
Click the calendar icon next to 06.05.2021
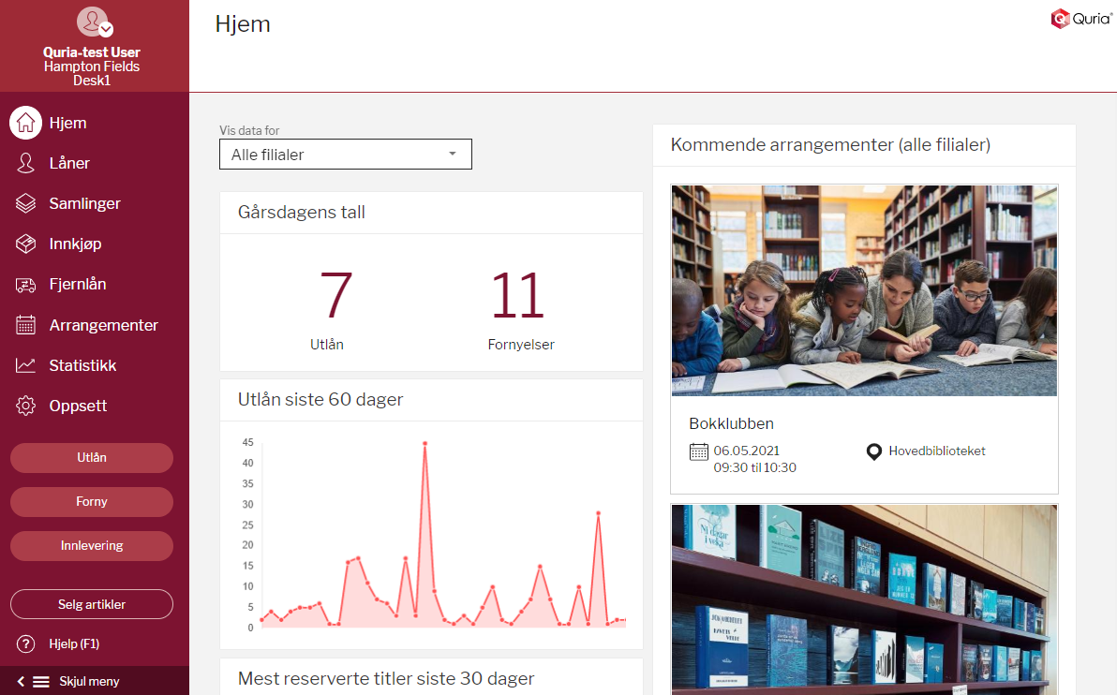(x=699, y=451)
